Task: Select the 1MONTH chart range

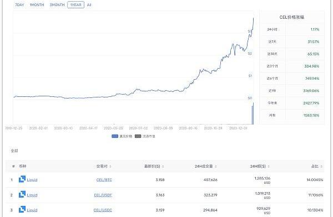Action: click(37, 4)
